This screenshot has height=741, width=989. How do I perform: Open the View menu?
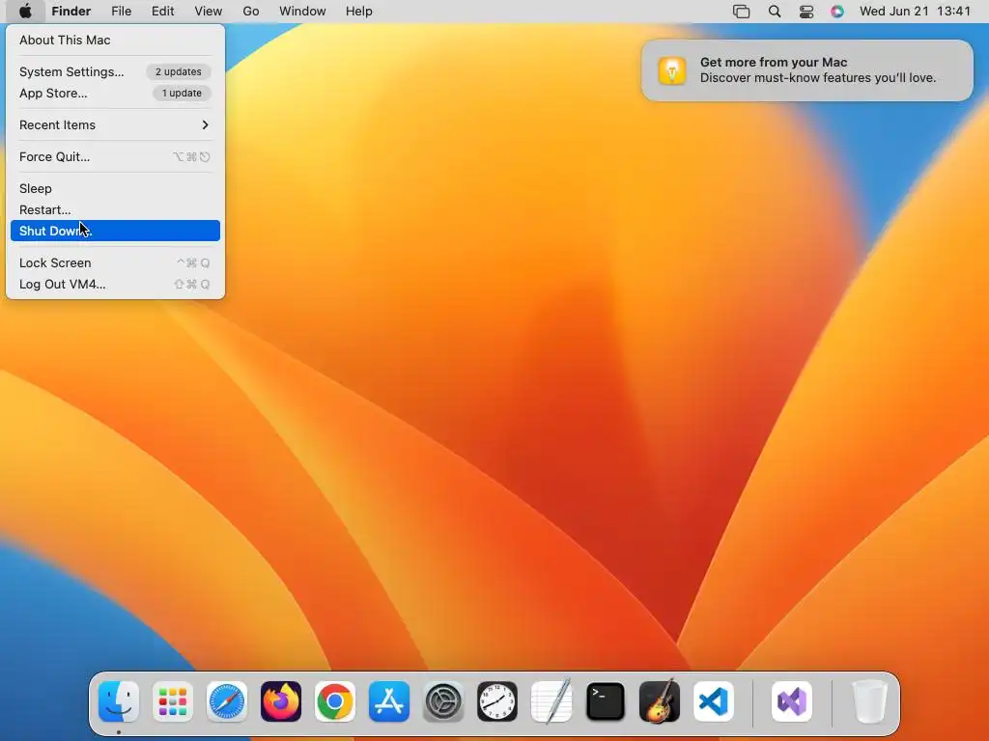pyautogui.click(x=209, y=12)
